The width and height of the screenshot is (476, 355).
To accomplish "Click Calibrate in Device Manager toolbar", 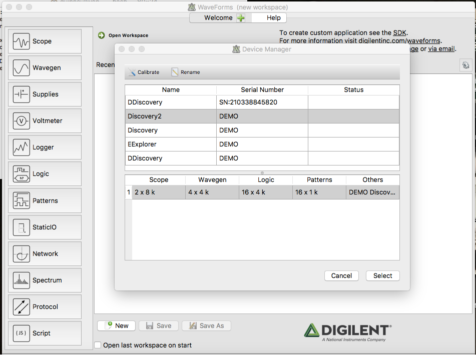I will click(144, 72).
